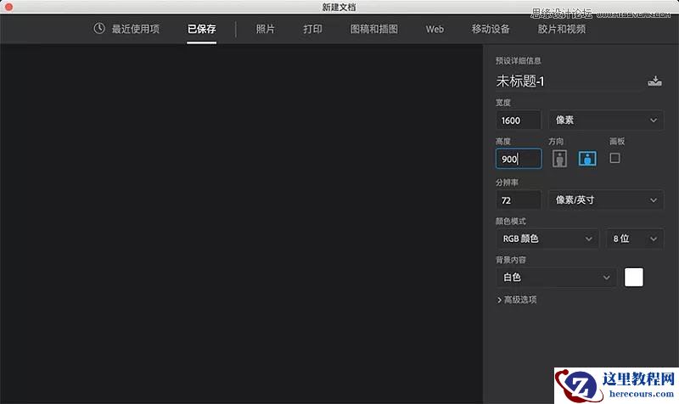Enable the 画板 artboard checkbox
679x404 pixels.
coord(614,158)
